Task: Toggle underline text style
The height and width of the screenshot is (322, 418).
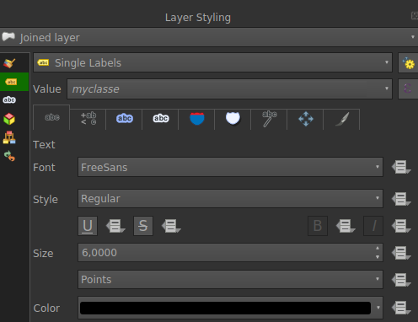Action: (x=88, y=226)
